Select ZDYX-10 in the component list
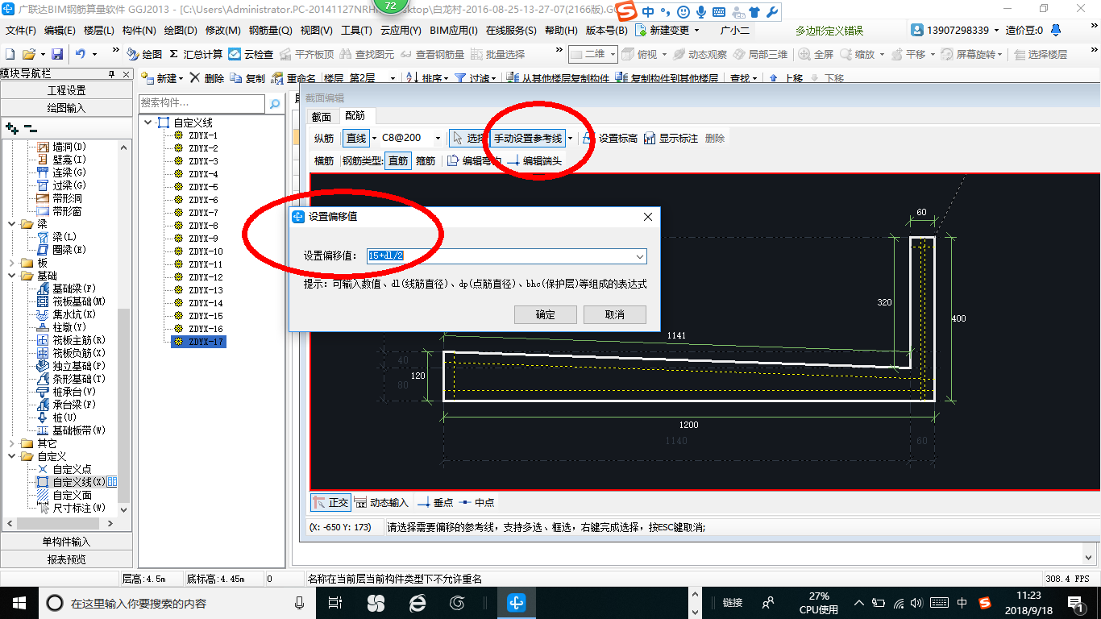Screen dimensions: 1101x619 (x=206, y=251)
